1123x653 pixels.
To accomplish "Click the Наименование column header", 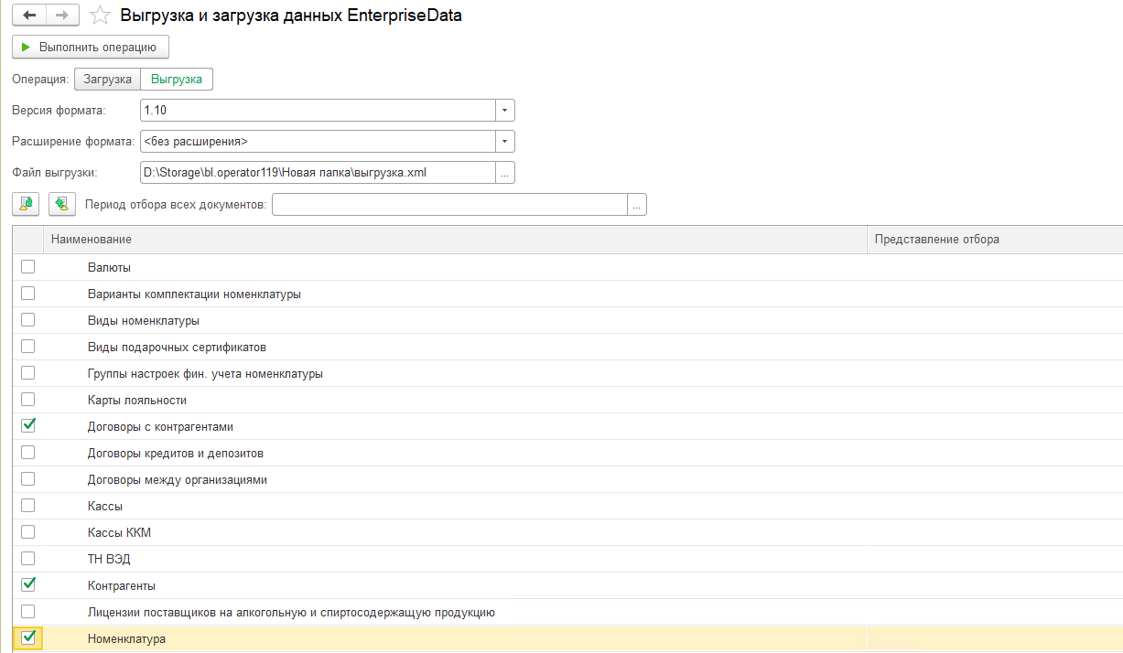I will coord(455,240).
